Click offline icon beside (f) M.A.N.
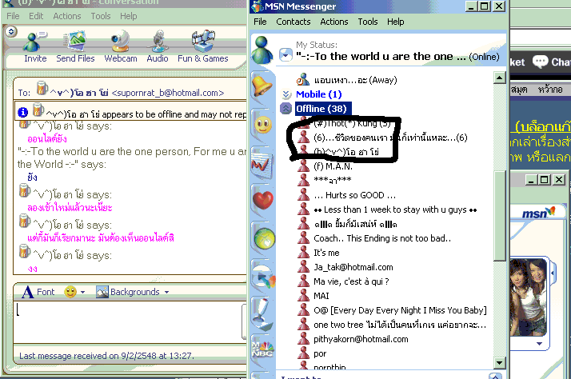Viewport: 571px width, 379px height. click(303, 166)
